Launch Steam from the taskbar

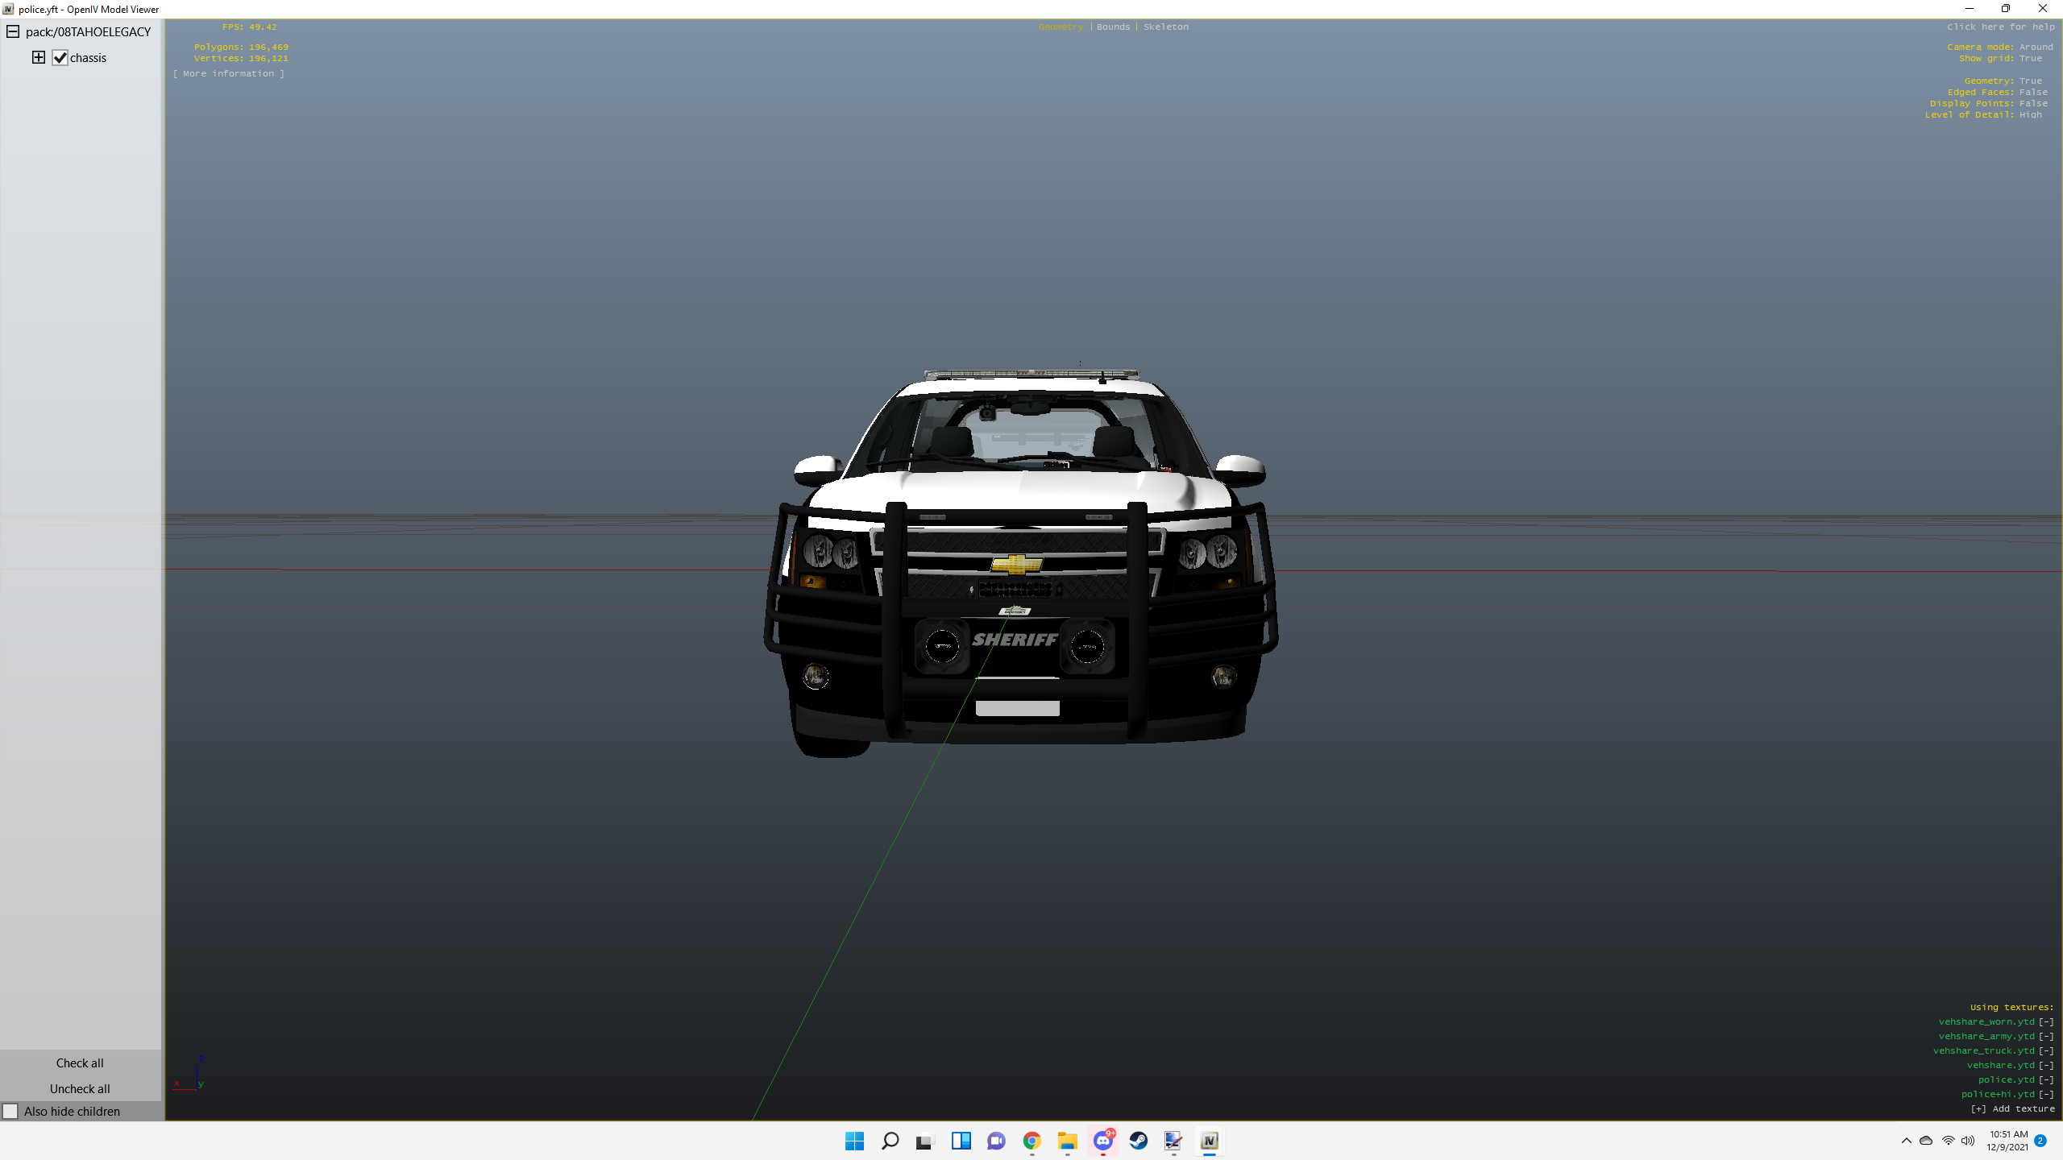pos(1138,1141)
